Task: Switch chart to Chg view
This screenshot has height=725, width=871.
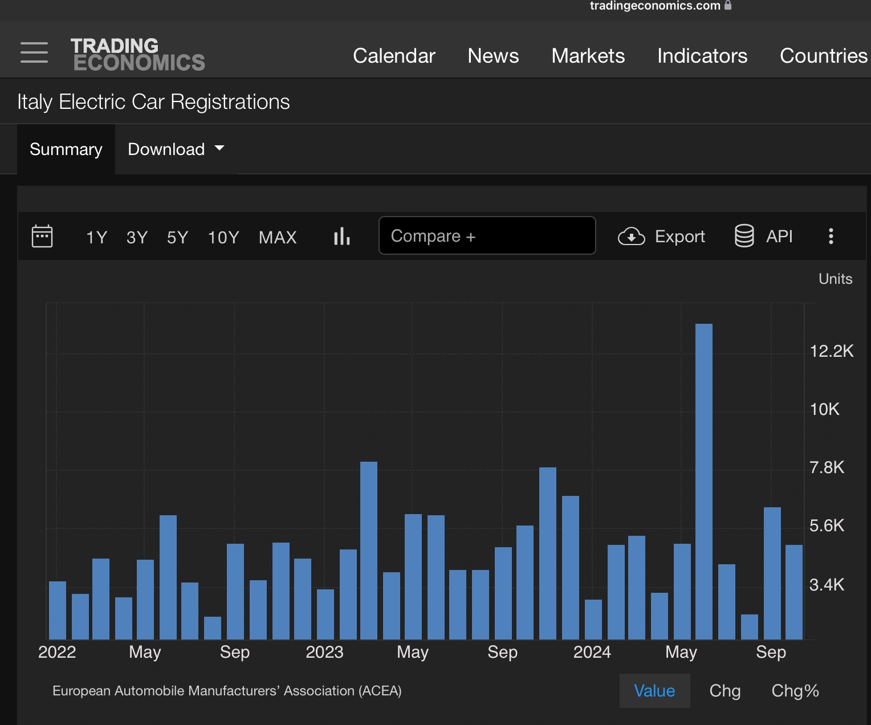Action: tap(725, 691)
